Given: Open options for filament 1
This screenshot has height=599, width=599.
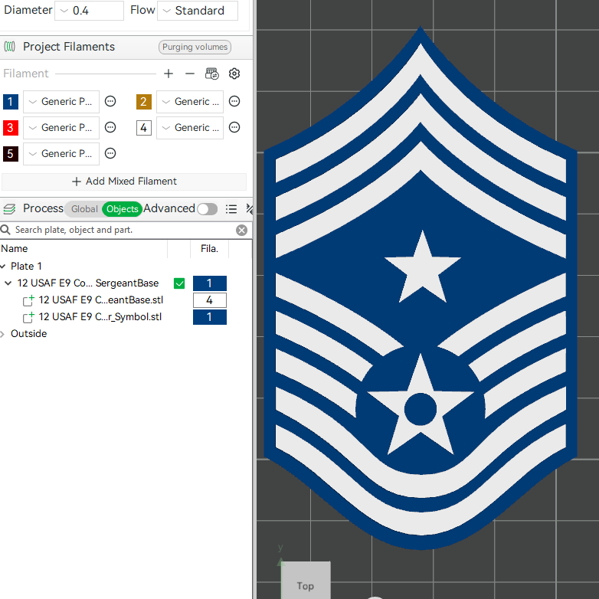Looking at the screenshot, I should point(110,101).
